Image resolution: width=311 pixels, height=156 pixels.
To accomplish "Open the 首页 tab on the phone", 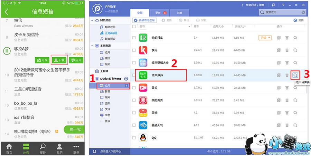I will coord(9,149).
